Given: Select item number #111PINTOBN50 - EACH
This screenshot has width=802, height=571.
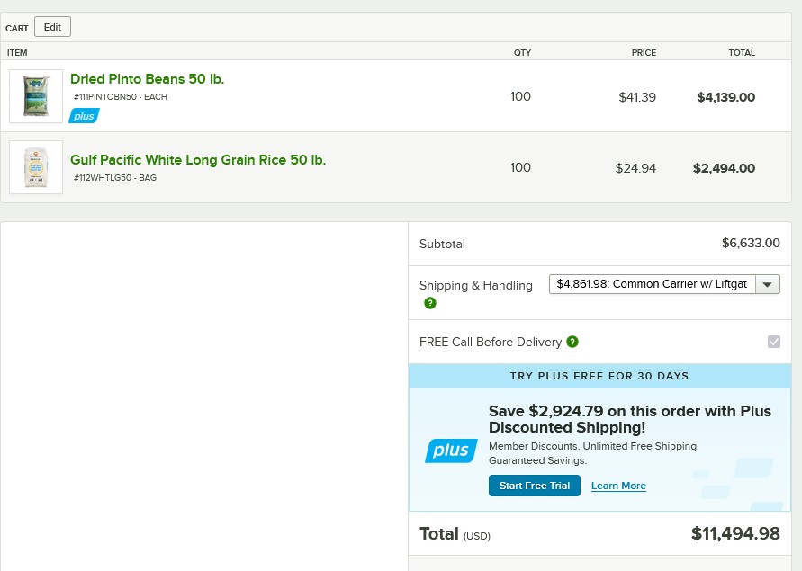Looking at the screenshot, I should coord(121,96).
